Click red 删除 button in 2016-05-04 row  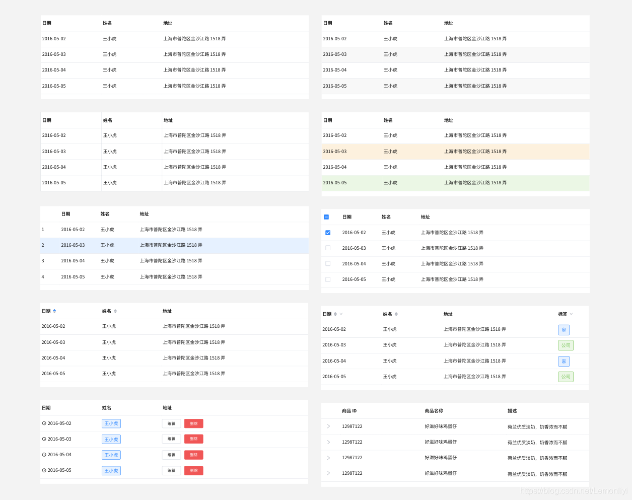(x=194, y=455)
